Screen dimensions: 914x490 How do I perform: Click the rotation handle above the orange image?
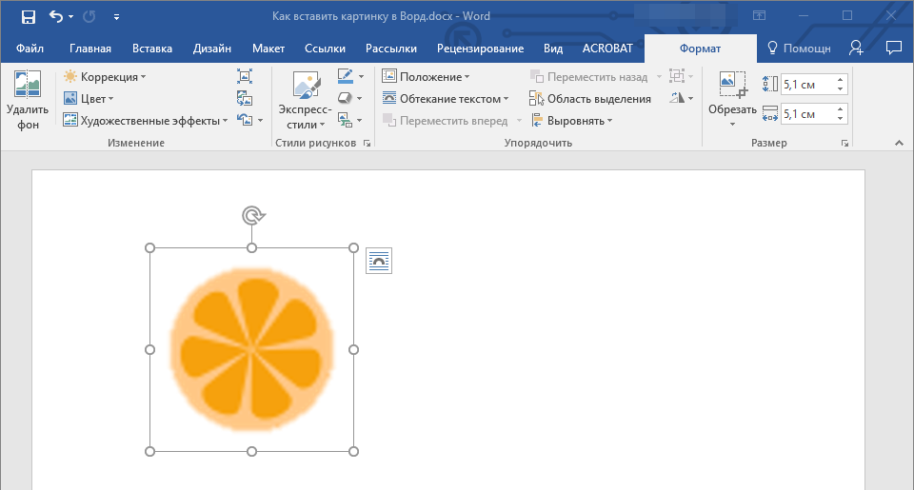pos(252,216)
